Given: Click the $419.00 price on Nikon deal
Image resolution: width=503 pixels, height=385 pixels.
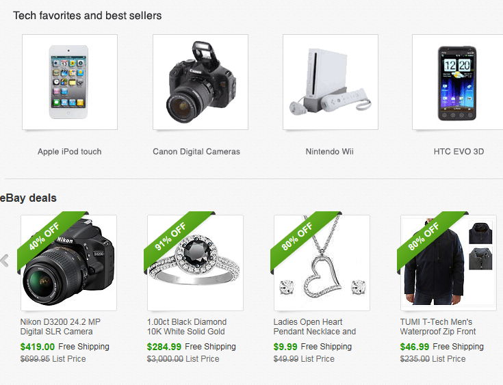Looking at the screenshot, I should click(38, 347).
